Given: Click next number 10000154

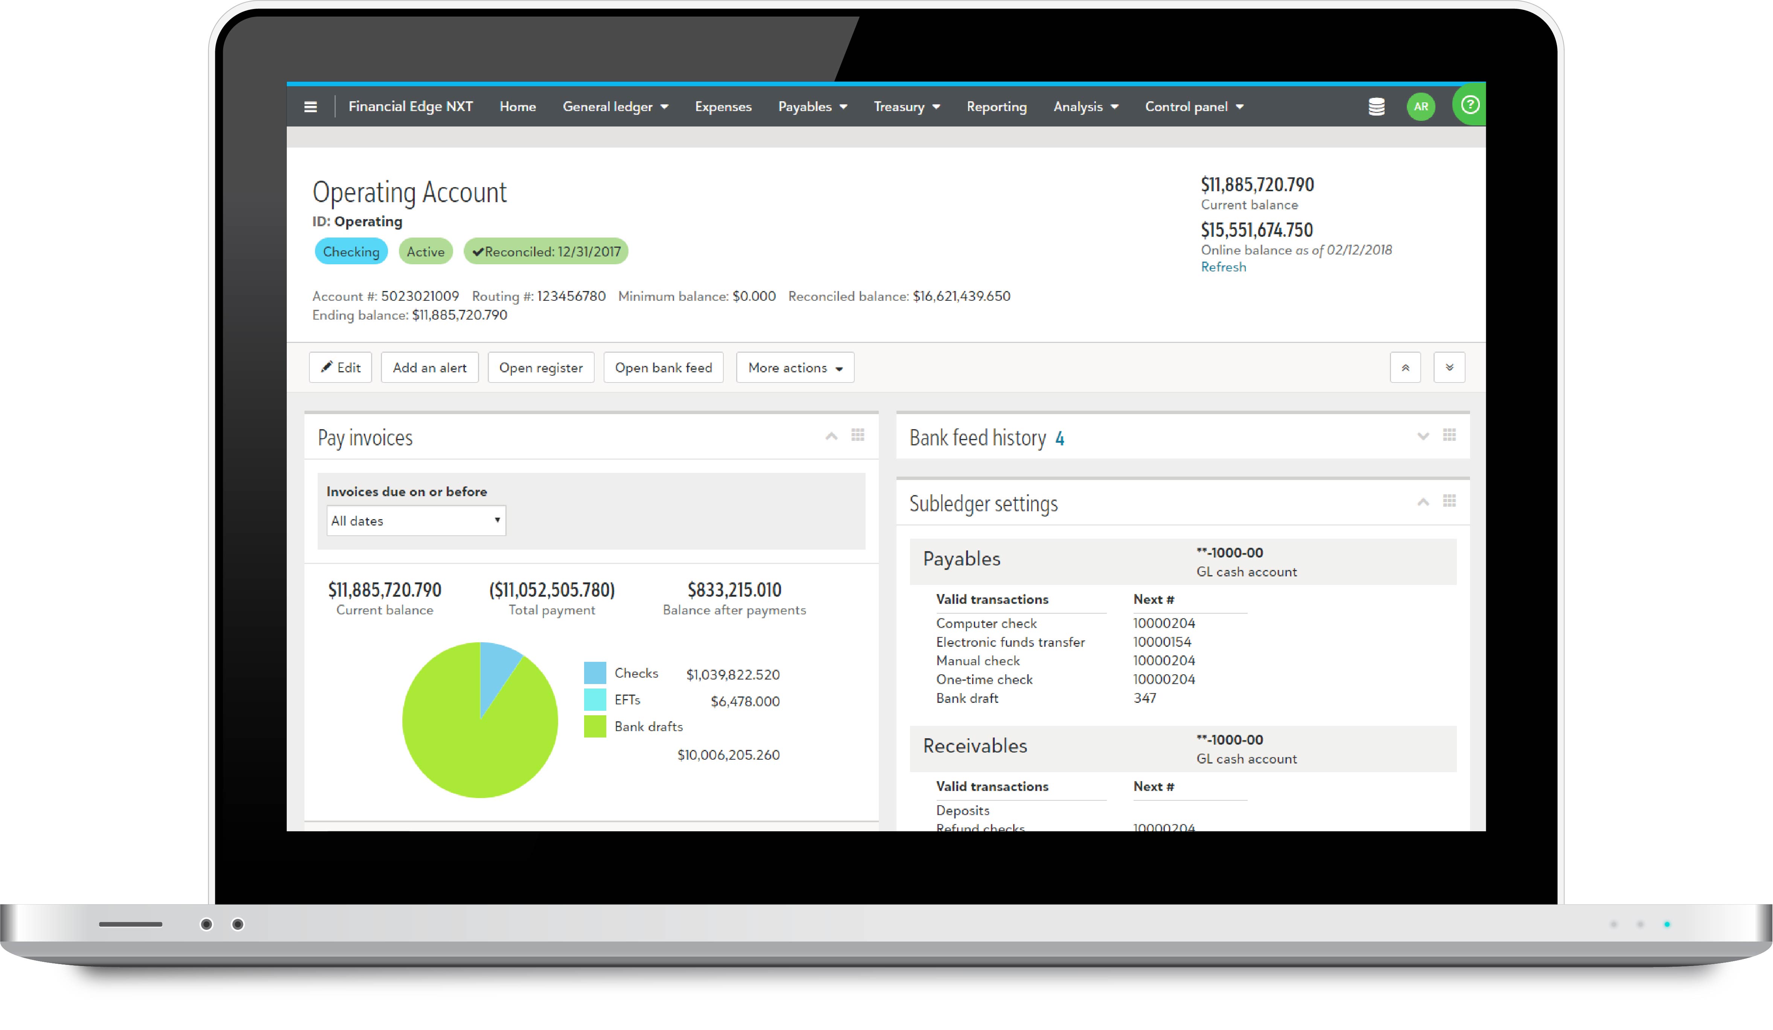Looking at the screenshot, I should [x=1162, y=641].
